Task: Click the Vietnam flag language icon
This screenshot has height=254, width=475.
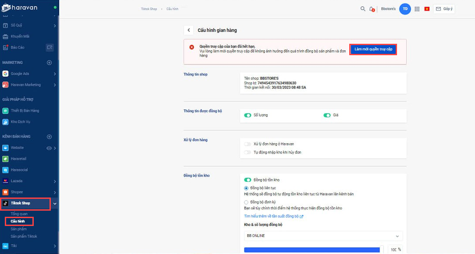Action: coord(426,9)
